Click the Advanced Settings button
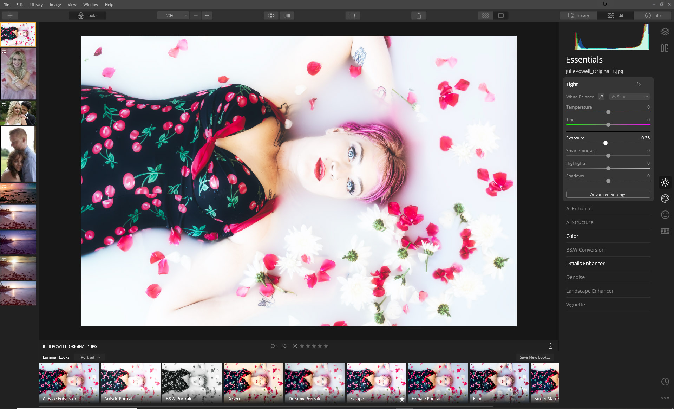Image resolution: width=674 pixels, height=409 pixels. pyautogui.click(x=608, y=195)
